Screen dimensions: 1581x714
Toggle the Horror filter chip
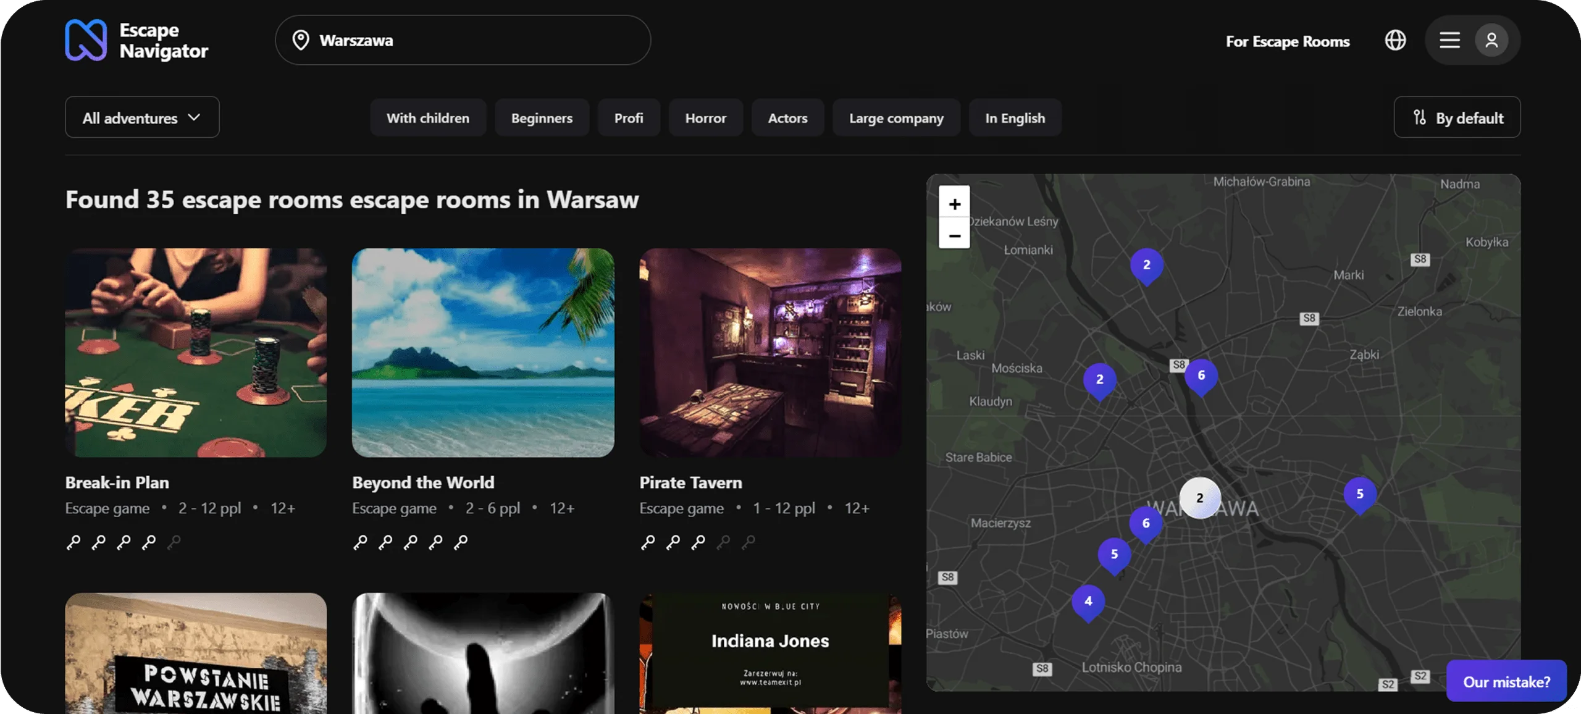[x=705, y=117]
